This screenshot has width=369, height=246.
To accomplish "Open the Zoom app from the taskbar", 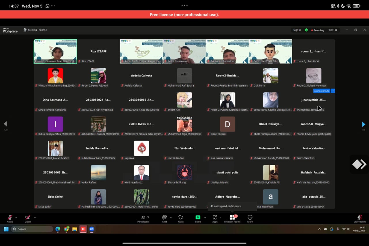I will [x=92, y=229].
